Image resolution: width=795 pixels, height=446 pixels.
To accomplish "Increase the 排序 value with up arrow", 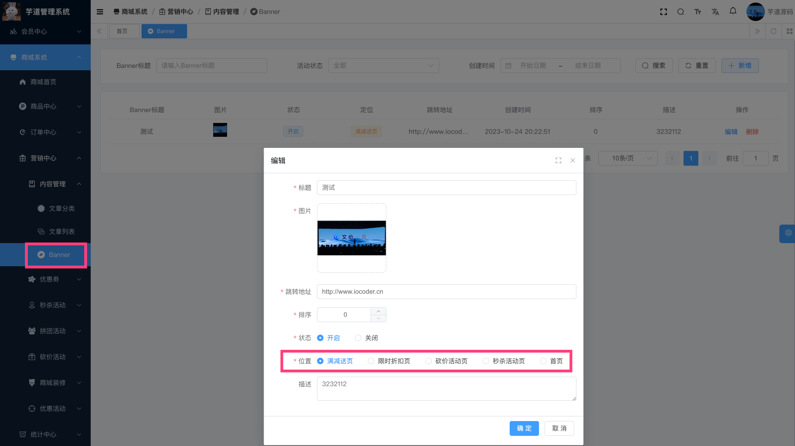I will [378, 311].
